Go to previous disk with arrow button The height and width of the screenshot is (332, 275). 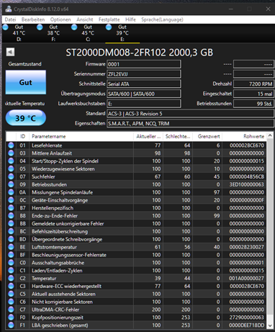coord(10,52)
